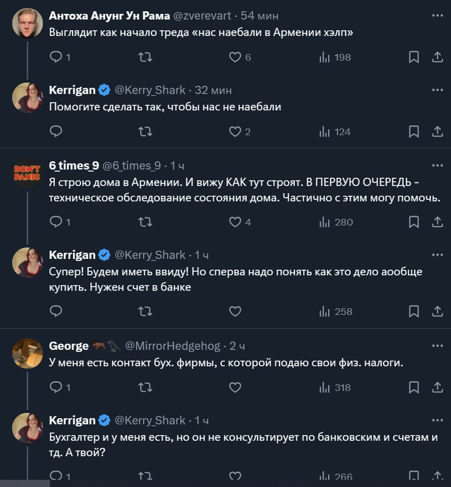Share Антоха Анунг Ун Рама's tweet
Screen dimensions: 451x487
(438, 58)
